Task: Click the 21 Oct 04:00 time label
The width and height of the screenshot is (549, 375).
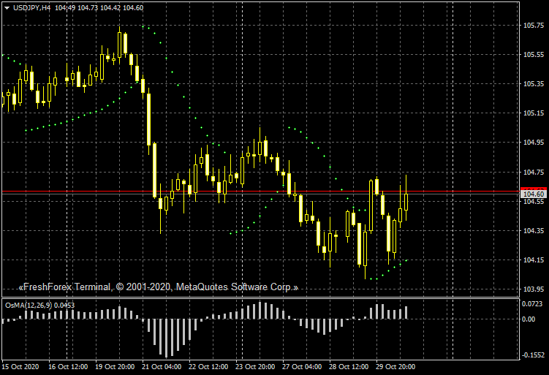Action: (162, 367)
